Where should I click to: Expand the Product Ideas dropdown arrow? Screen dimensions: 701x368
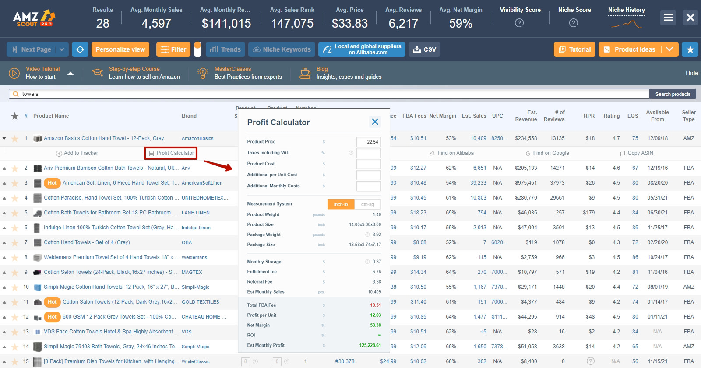tap(669, 49)
